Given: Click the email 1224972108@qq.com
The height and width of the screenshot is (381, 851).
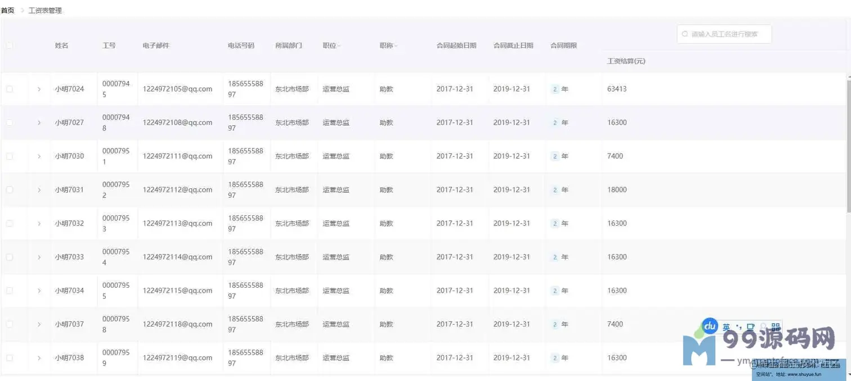Looking at the screenshot, I should point(177,123).
